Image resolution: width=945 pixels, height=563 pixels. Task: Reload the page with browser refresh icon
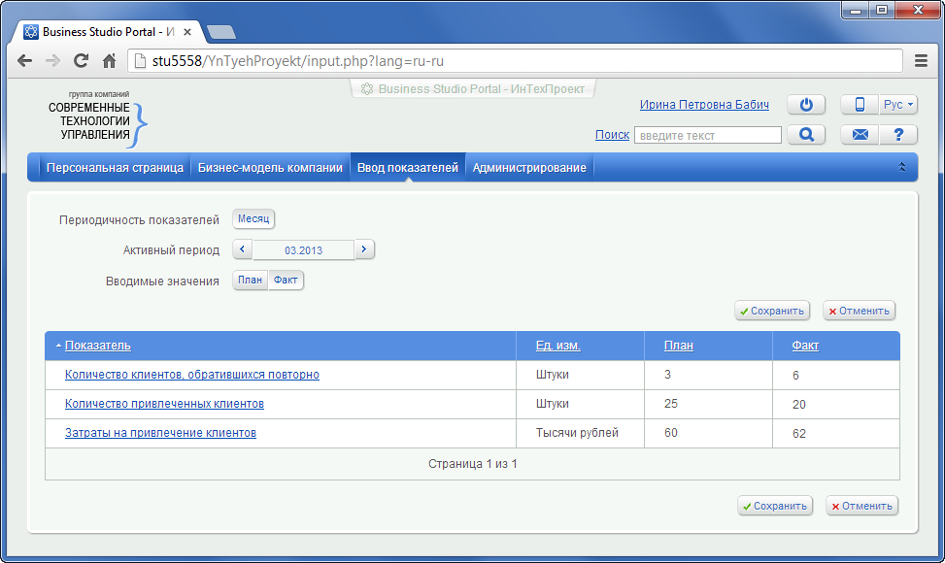click(82, 61)
